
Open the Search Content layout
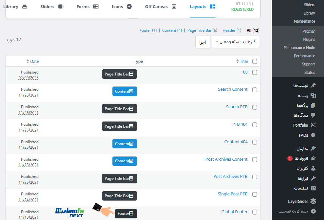click(233, 89)
